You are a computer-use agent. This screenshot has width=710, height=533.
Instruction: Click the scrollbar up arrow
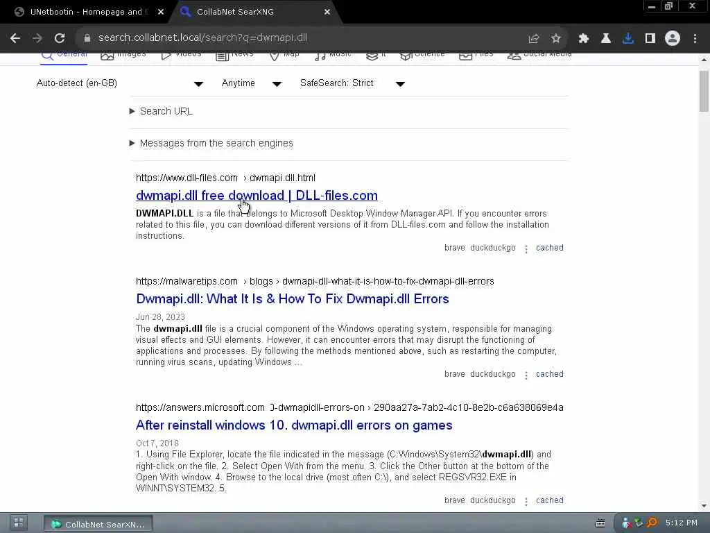coord(704,60)
